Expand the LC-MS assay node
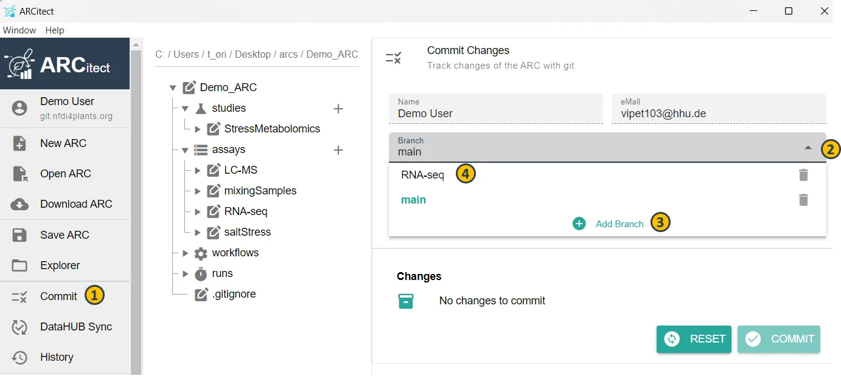This screenshot has width=841, height=376. click(197, 171)
